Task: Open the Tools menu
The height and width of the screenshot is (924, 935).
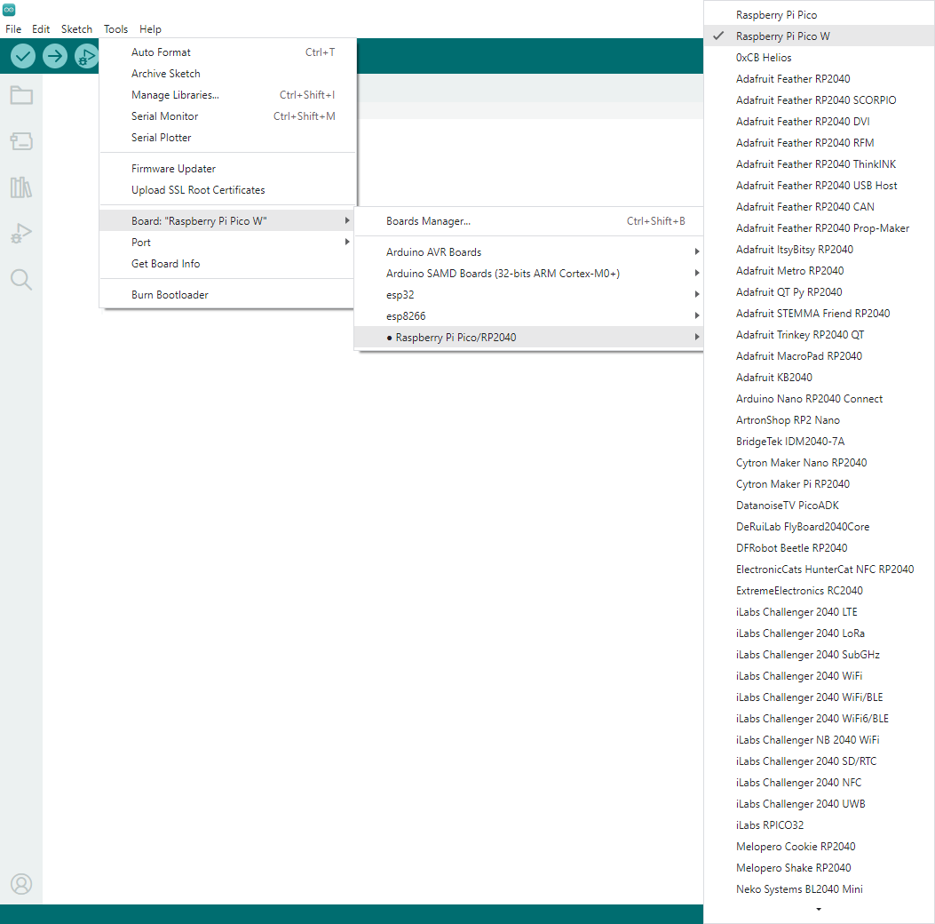Action: pos(115,29)
